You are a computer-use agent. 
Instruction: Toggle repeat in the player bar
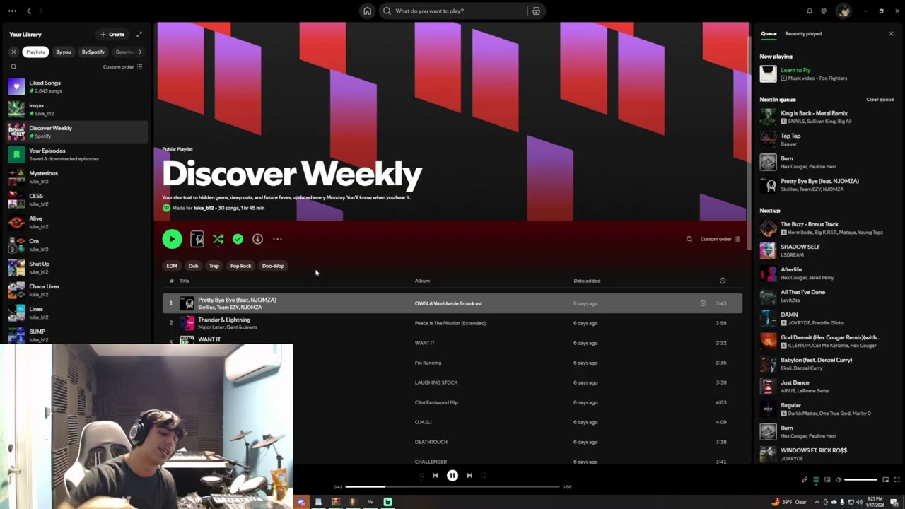pos(484,476)
